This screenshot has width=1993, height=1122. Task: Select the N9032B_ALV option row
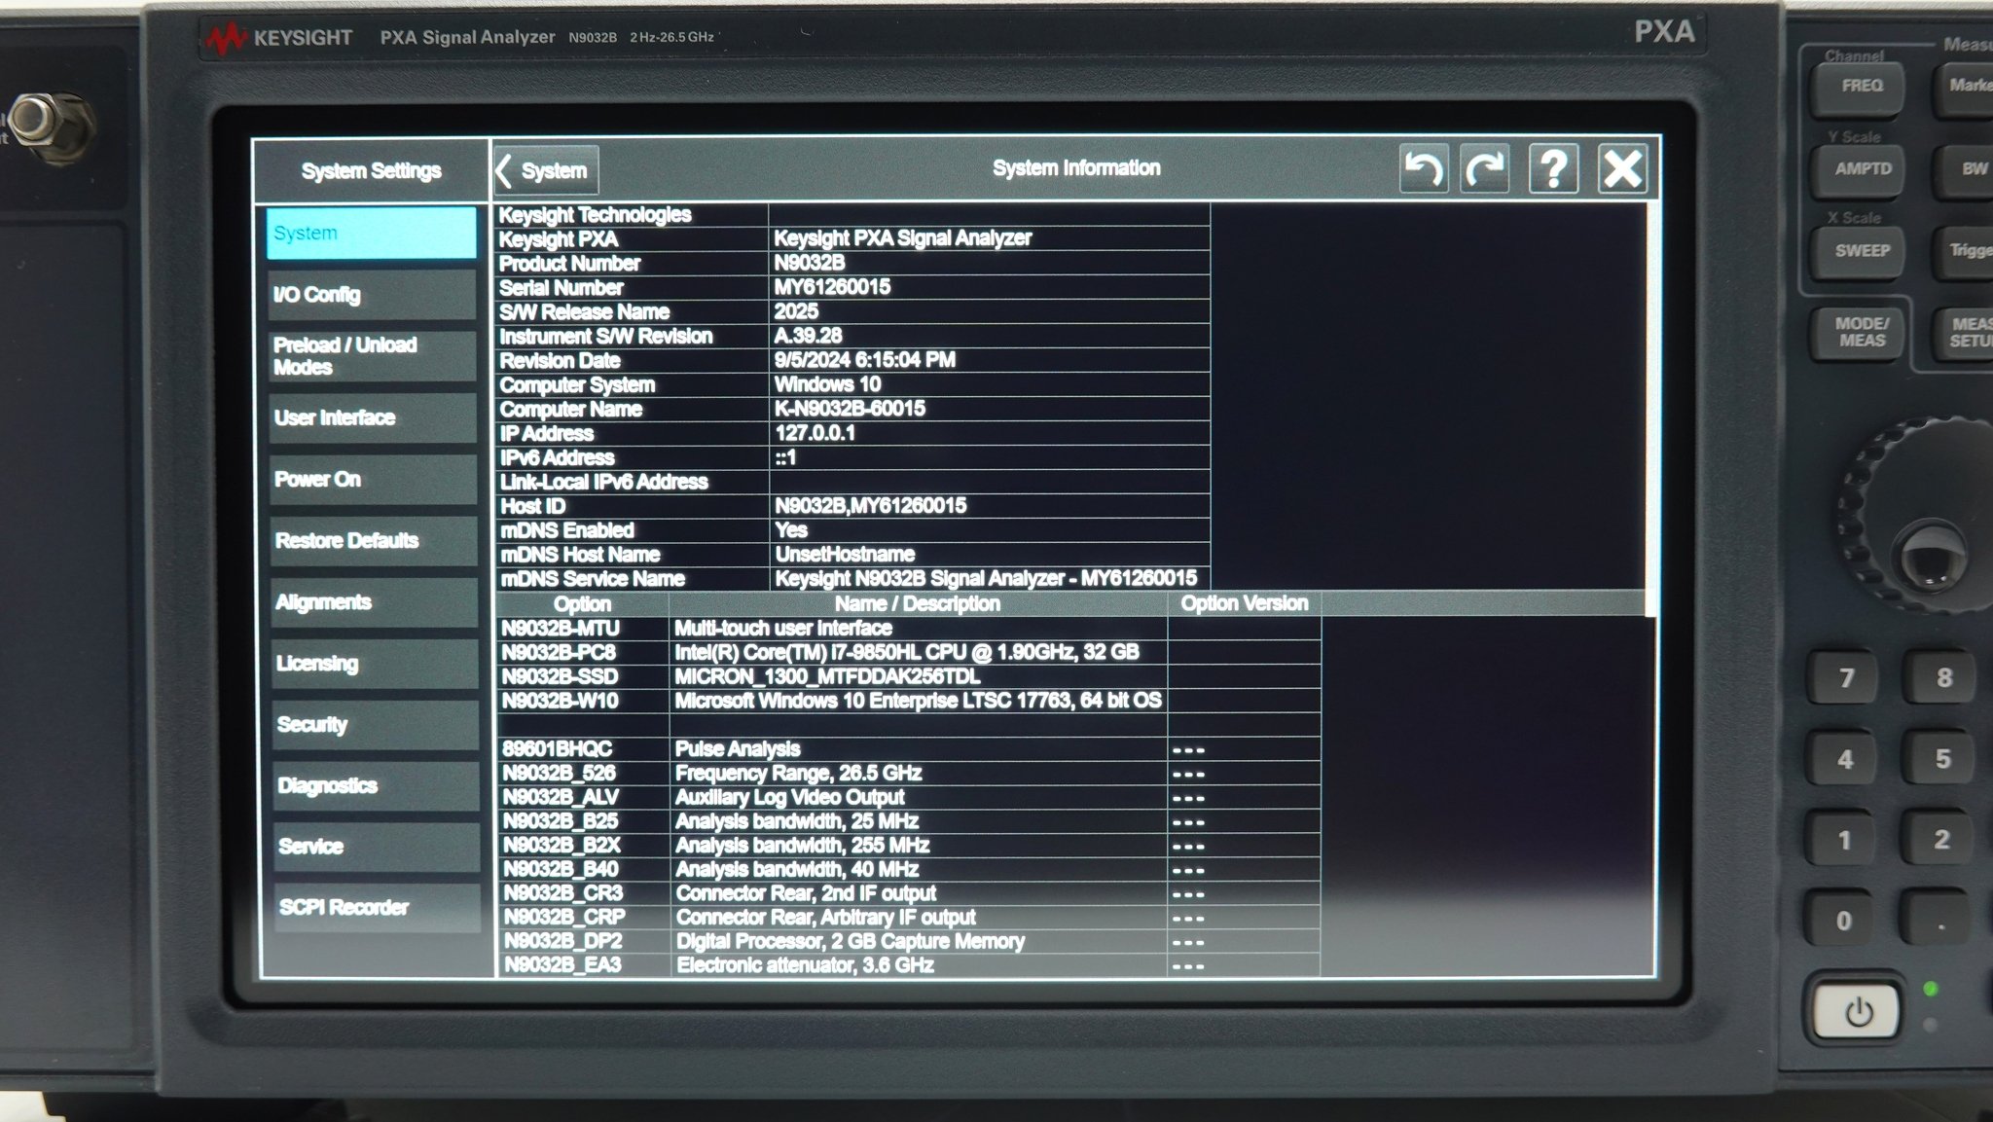[x=908, y=797]
